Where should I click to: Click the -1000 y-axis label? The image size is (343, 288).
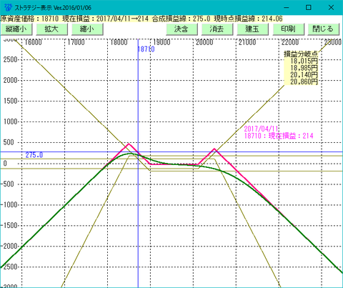click(x=9, y=204)
